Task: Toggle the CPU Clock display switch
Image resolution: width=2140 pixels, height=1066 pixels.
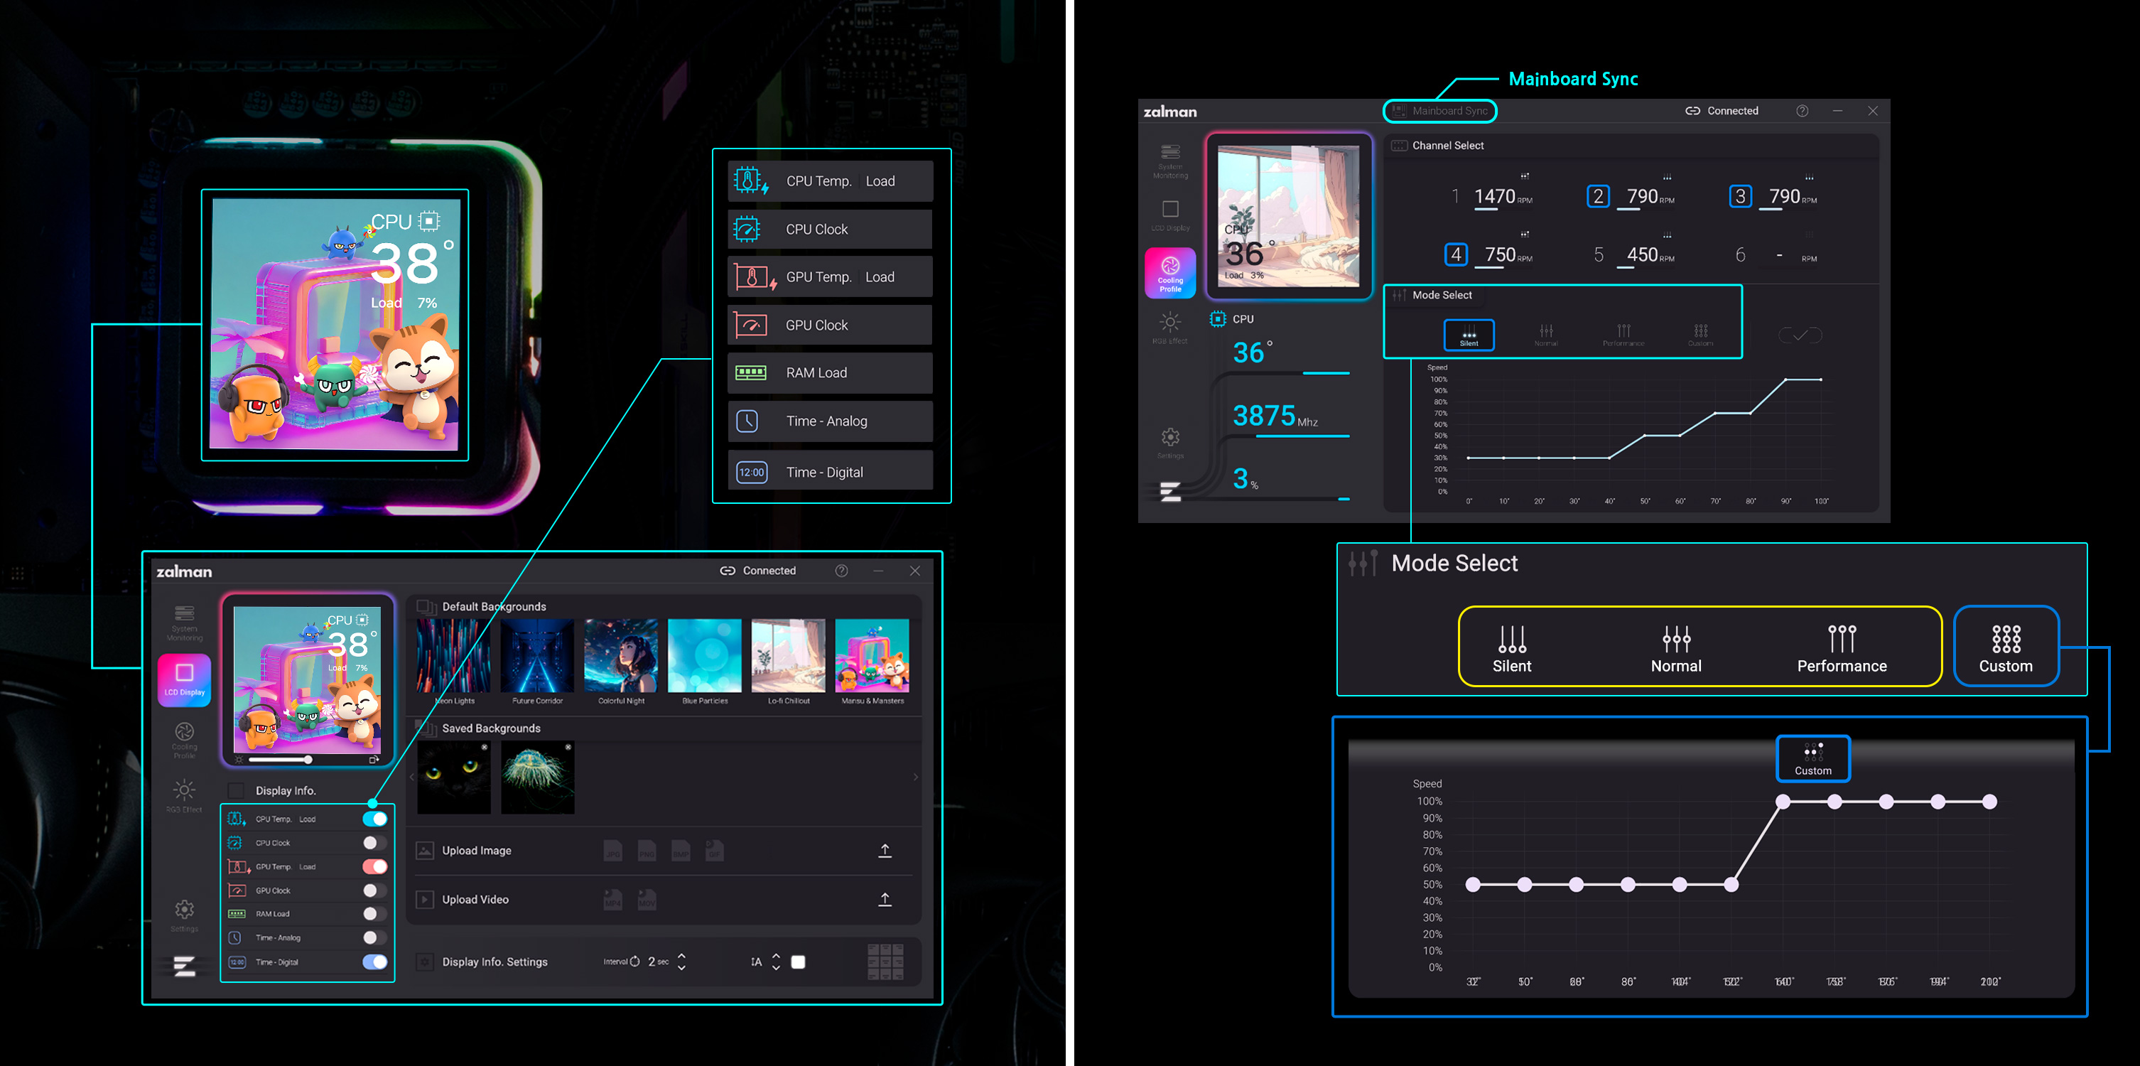Action: [374, 843]
